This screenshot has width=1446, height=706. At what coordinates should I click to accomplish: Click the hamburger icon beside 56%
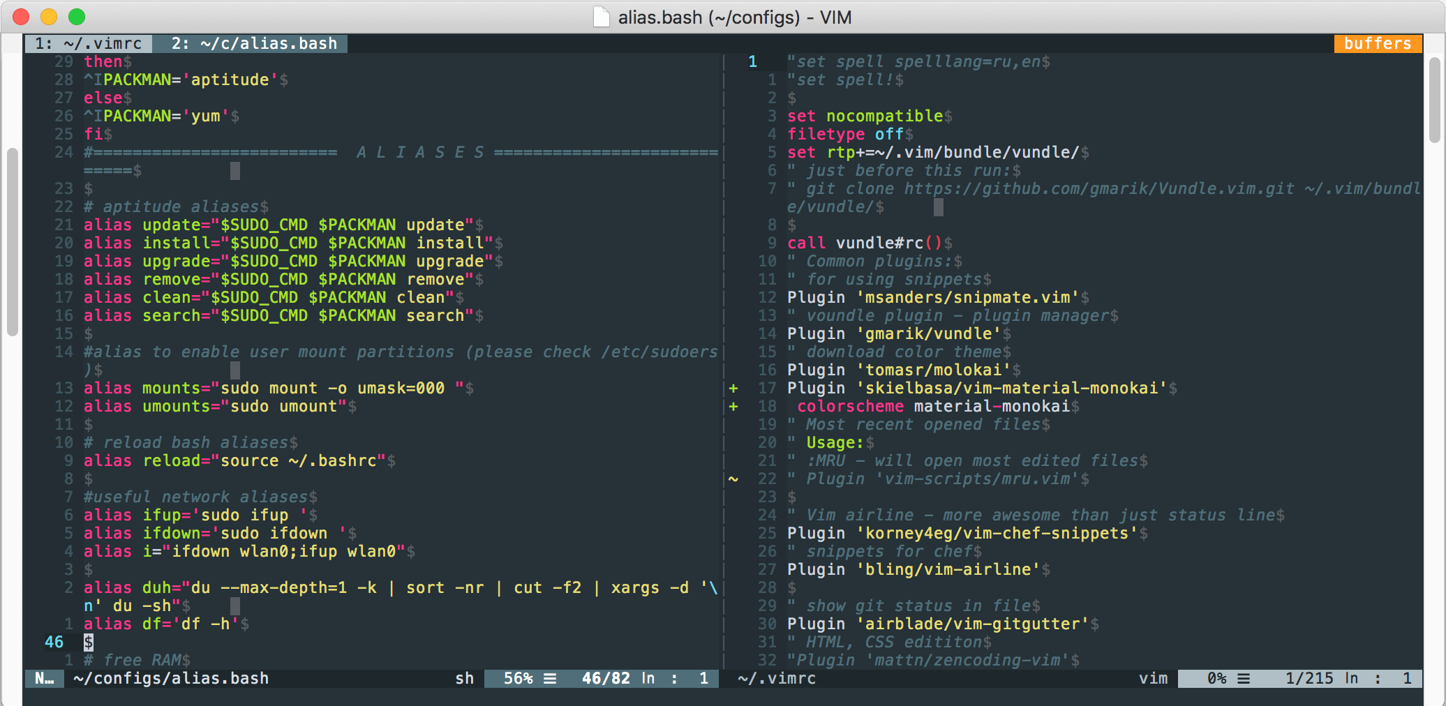[551, 678]
